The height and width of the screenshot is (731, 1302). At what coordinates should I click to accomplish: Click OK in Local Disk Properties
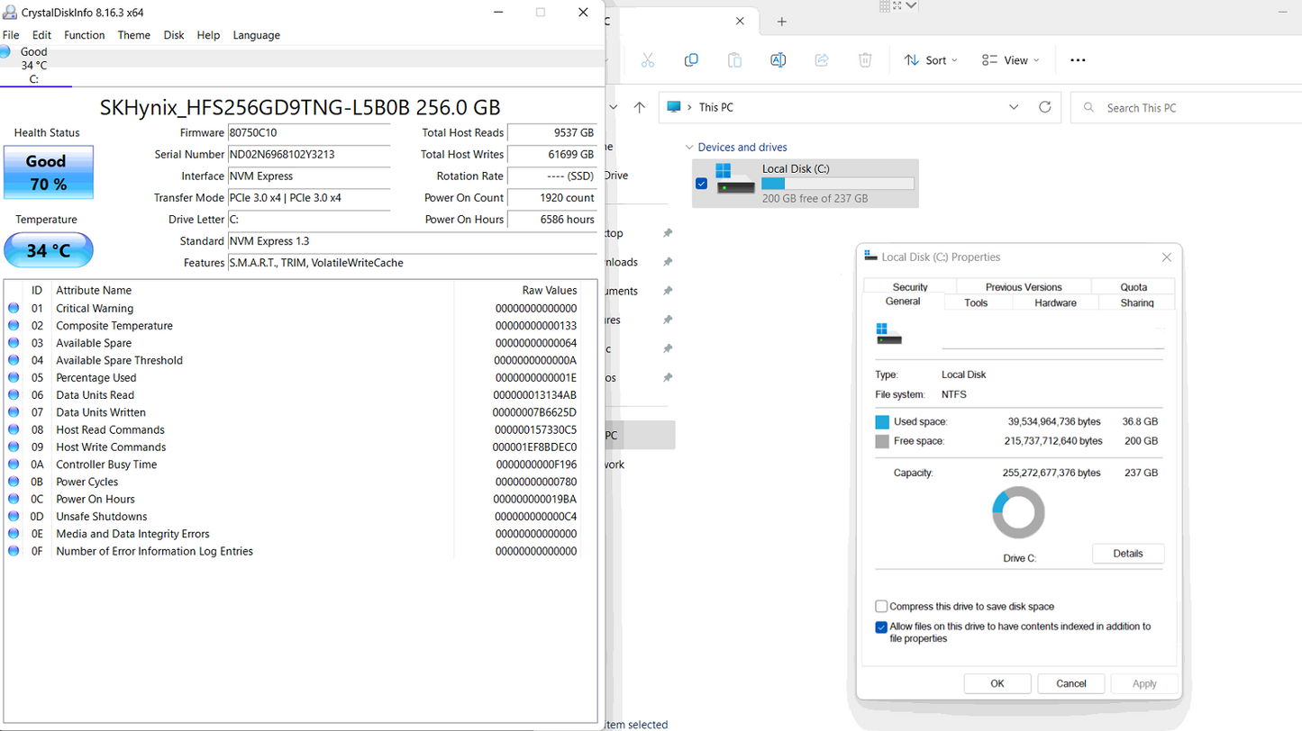(997, 683)
